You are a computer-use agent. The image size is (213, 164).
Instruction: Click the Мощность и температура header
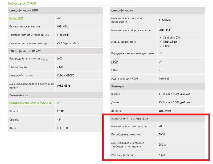tap(158, 118)
